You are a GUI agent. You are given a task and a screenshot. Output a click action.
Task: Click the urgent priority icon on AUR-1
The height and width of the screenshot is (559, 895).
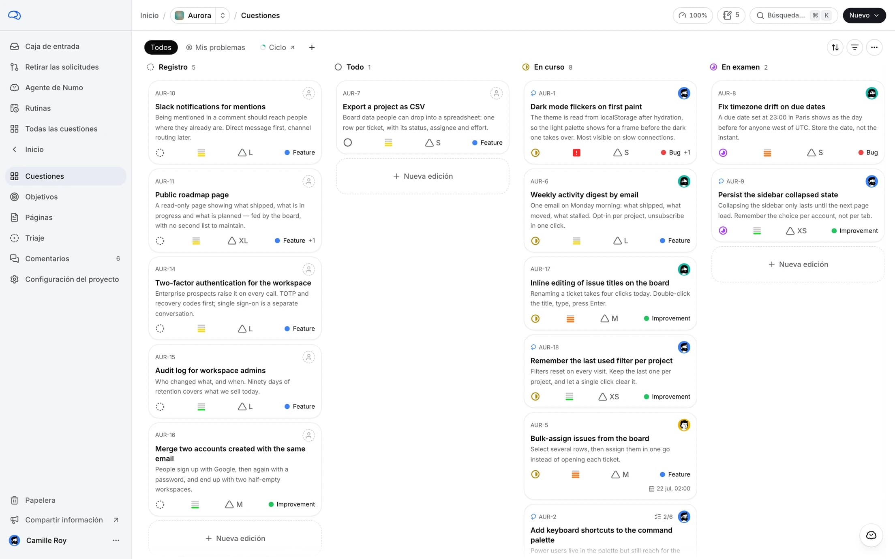coord(576,153)
